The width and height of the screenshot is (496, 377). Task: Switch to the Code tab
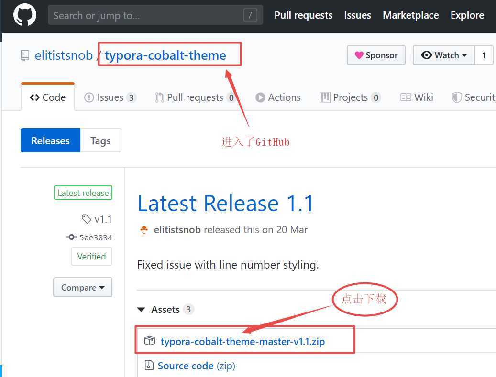coord(48,97)
